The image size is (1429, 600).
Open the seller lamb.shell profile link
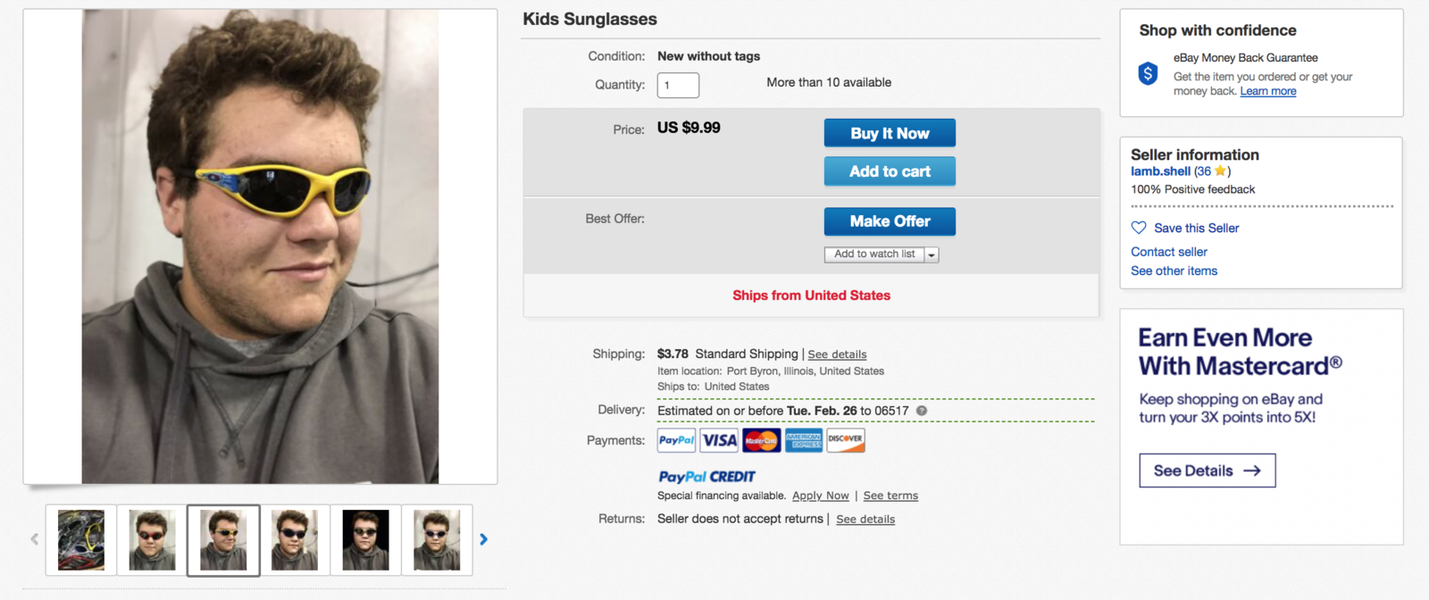coord(1160,171)
